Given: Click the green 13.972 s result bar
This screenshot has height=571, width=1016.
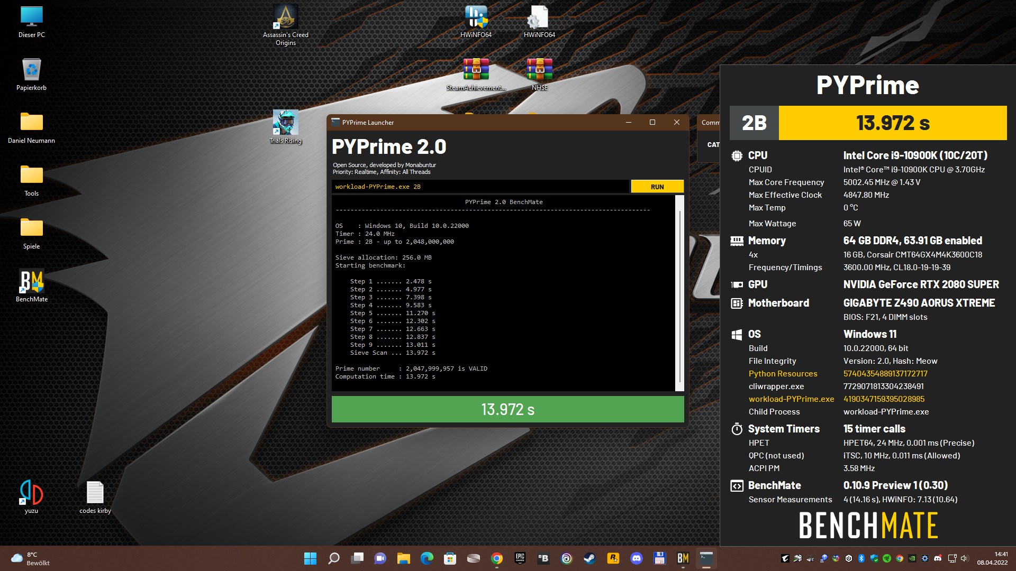Looking at the screenshot, I should (507, 409).
